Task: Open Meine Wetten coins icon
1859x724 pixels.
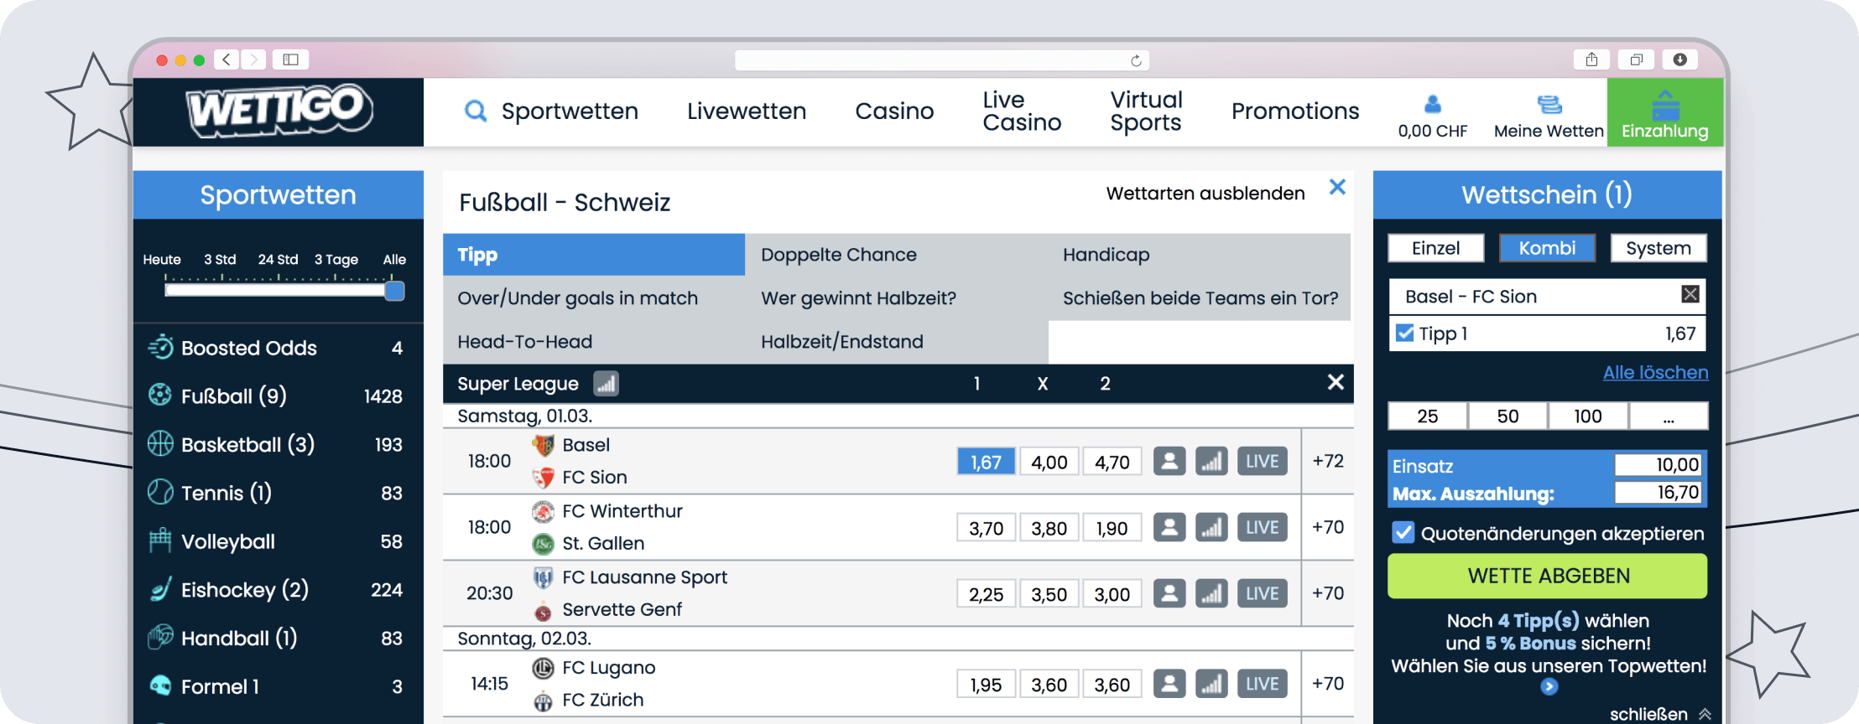Action: 1549,104
